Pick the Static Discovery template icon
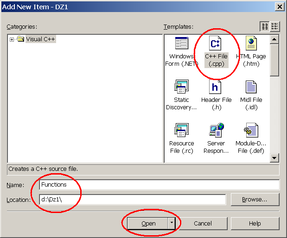 click(181, 87)
